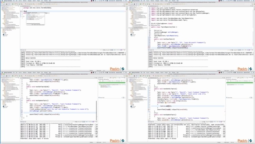
Task: Select pom.xml in the autocomplete-popup window tree
Action: coord(6,36)
